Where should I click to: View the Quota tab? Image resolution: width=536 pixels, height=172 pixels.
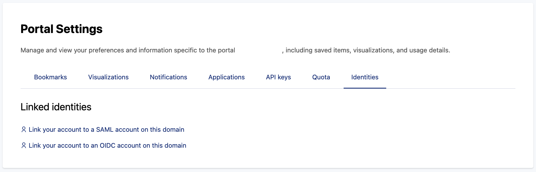point(321,77)
